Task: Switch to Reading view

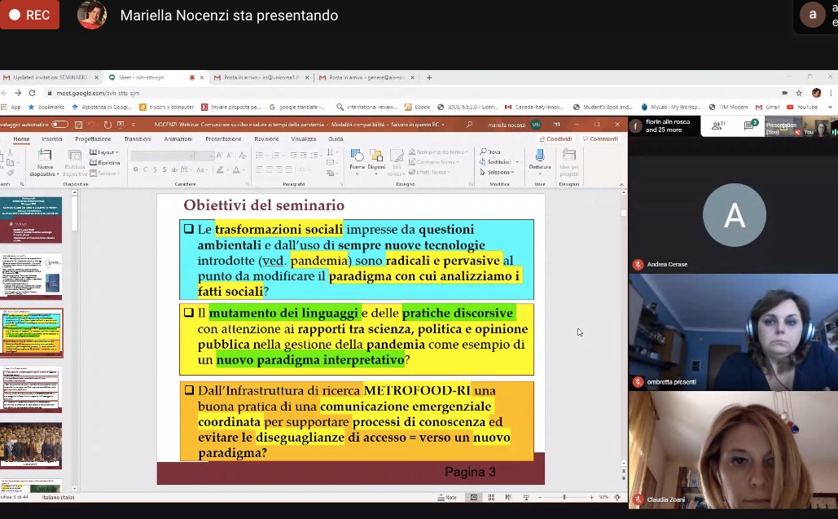Action: pyautogui.click(x=508, y=498)
